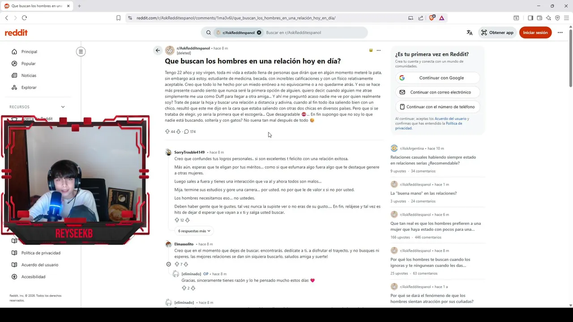Click the page vertical scrollbar thumb

[571, 57]
